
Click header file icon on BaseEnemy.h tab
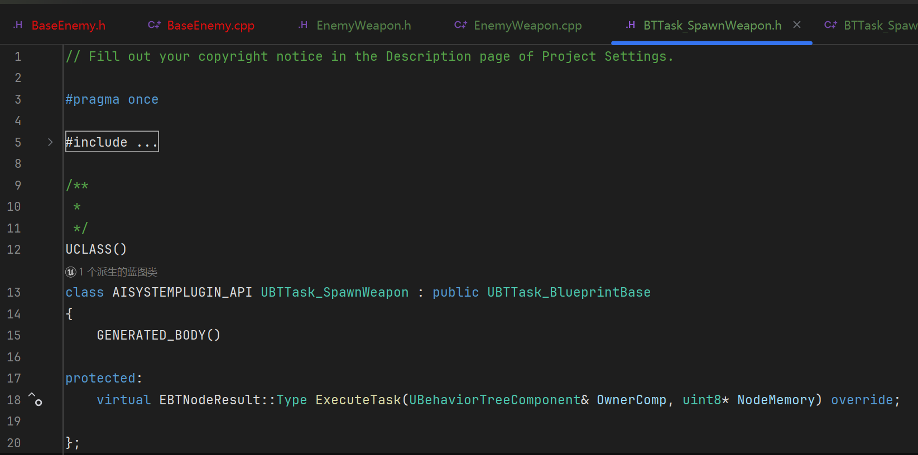(x=18, y=25)
